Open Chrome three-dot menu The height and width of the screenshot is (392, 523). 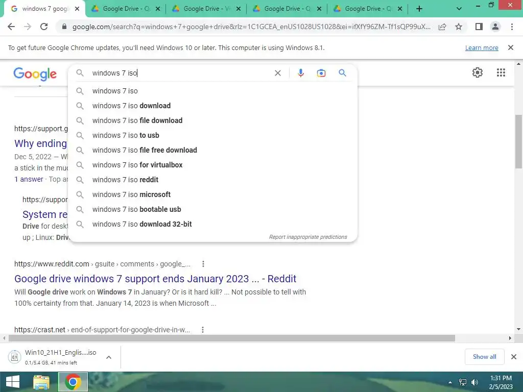tap(512, 27)
